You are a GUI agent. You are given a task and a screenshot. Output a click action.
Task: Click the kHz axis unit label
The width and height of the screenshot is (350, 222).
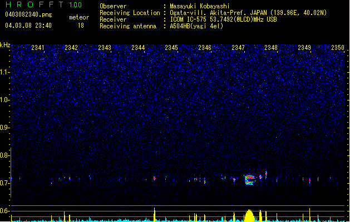(x=5, y=45)
